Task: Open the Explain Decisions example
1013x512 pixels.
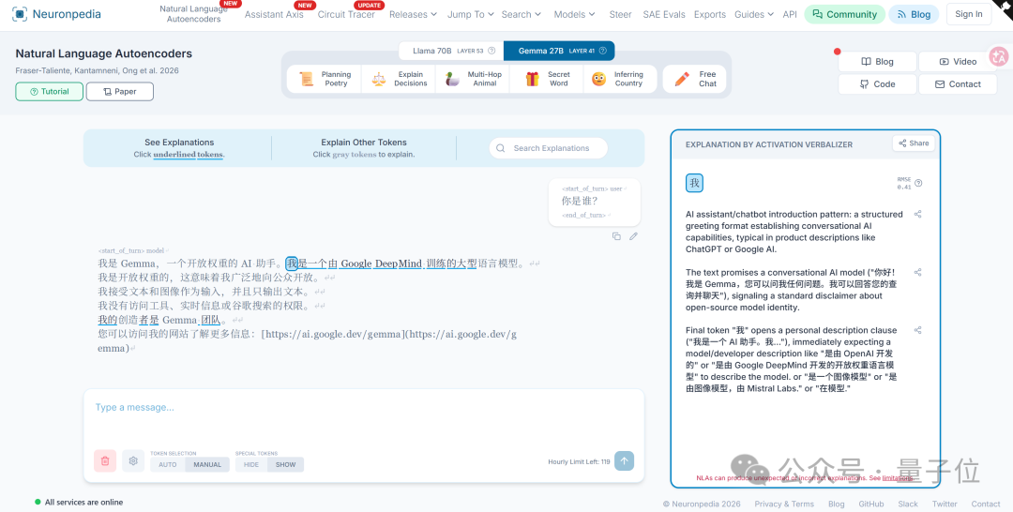Action: coord(399,79)
